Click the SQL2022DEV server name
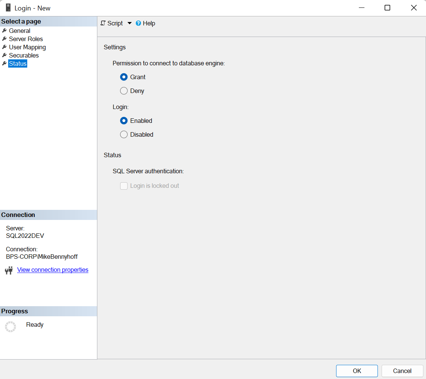426x379 pixels. point(25,236)
